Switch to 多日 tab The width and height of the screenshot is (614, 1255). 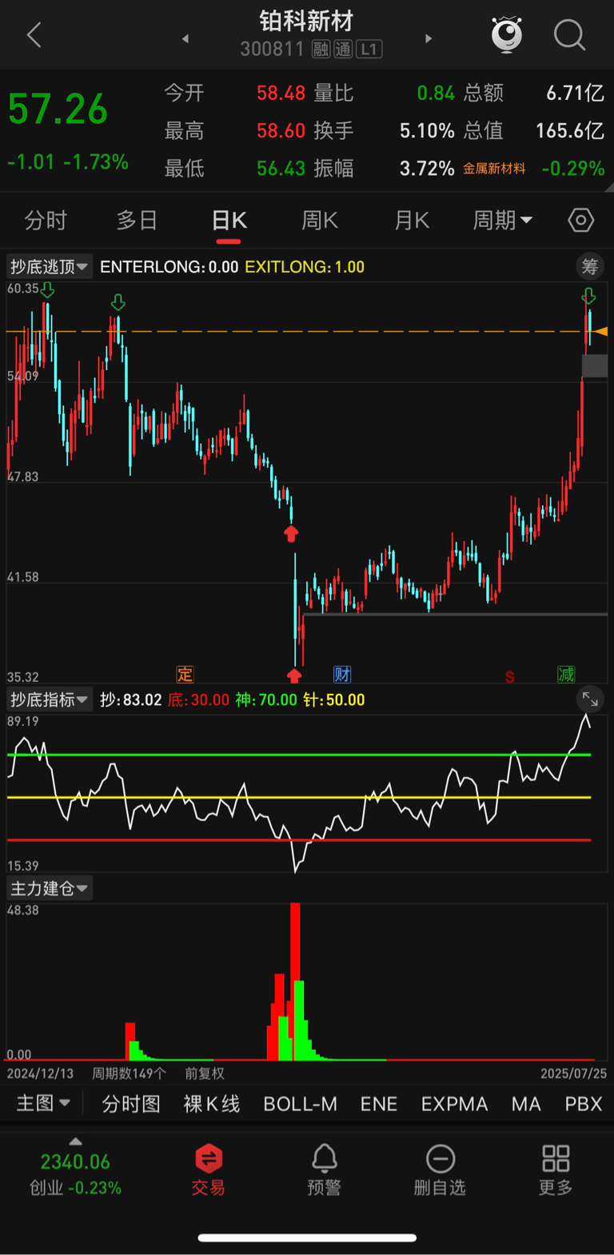coord(137,220)
